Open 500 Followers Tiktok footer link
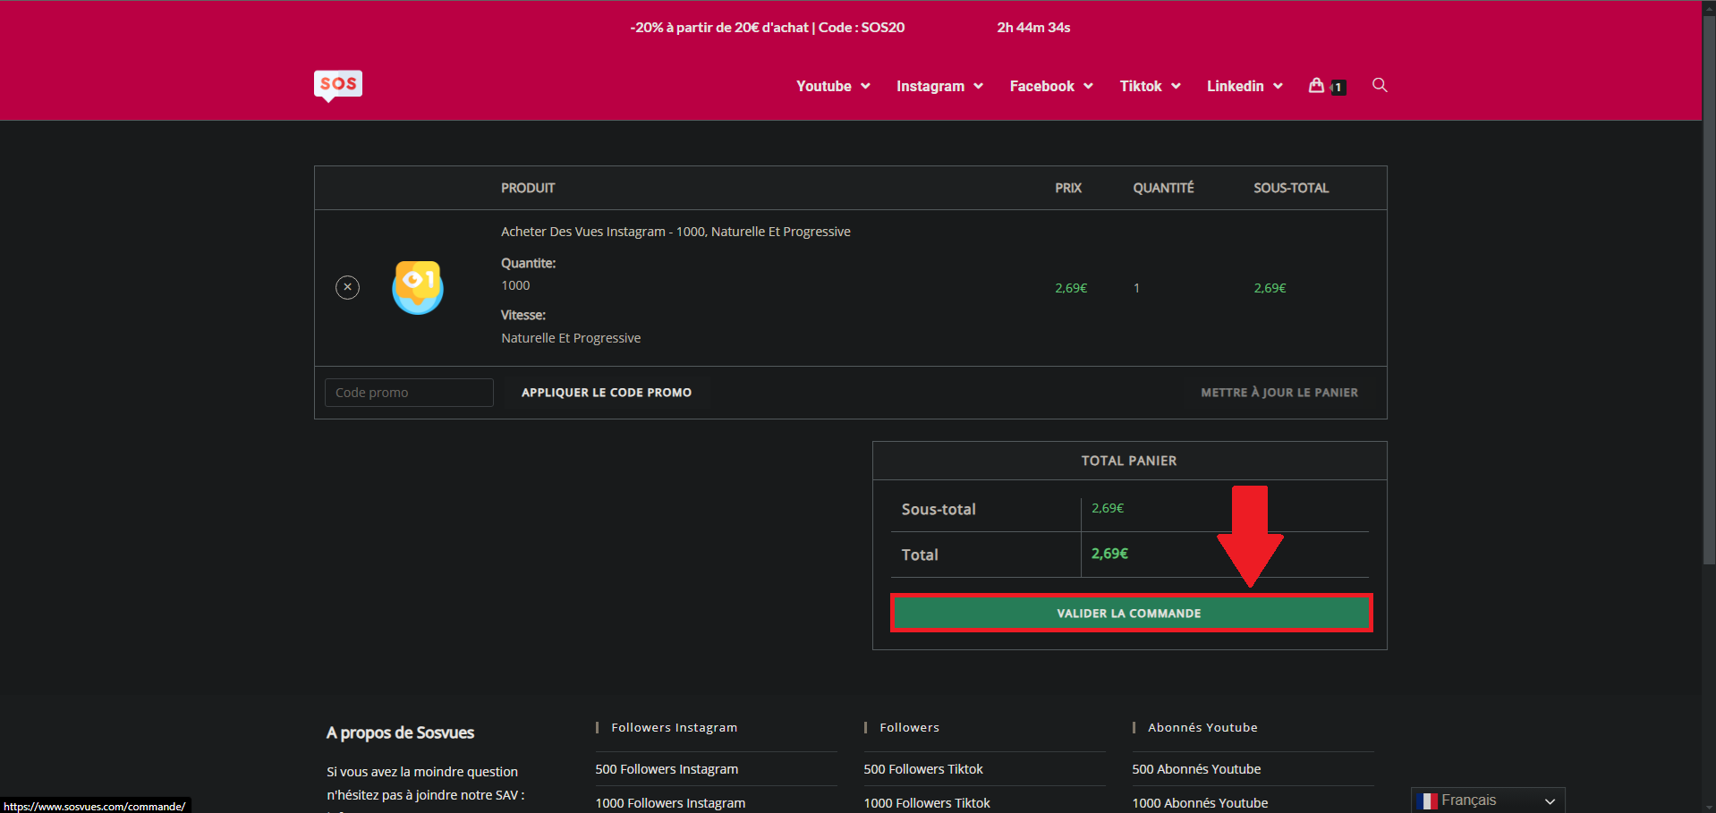Viewport: 1716px width, 813px height. tap(923, 769)
